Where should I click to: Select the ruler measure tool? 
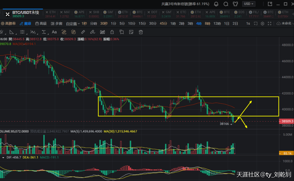pyautogui.click(x=83, y=32)
